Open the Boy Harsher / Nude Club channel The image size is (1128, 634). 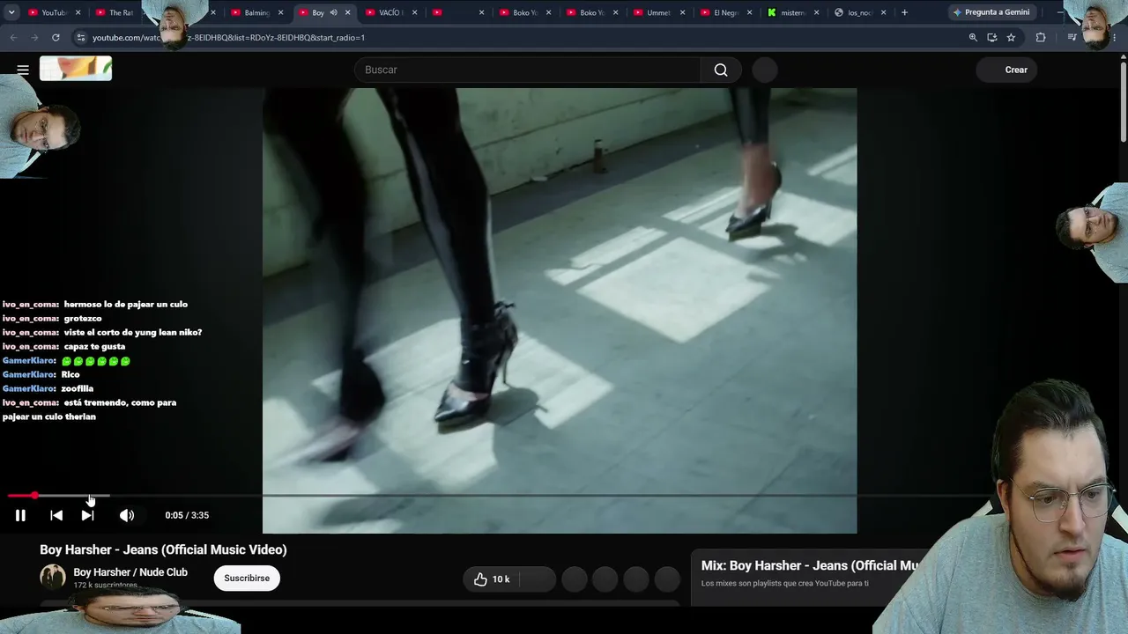point(130,572)
